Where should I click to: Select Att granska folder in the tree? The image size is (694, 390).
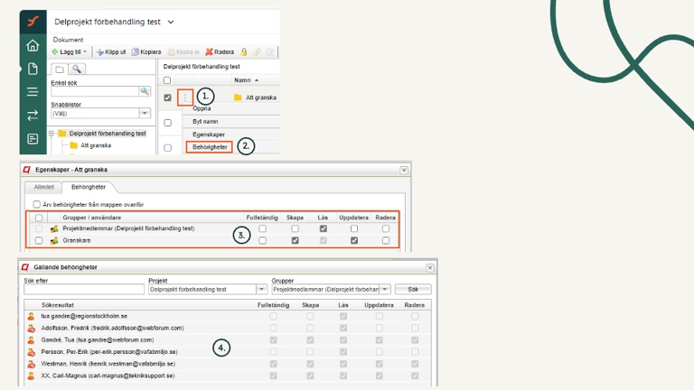[96, 145]
